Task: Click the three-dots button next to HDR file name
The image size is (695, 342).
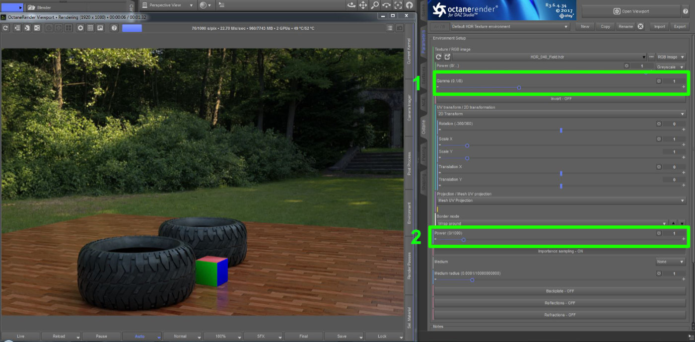Action: coord(652,57)
